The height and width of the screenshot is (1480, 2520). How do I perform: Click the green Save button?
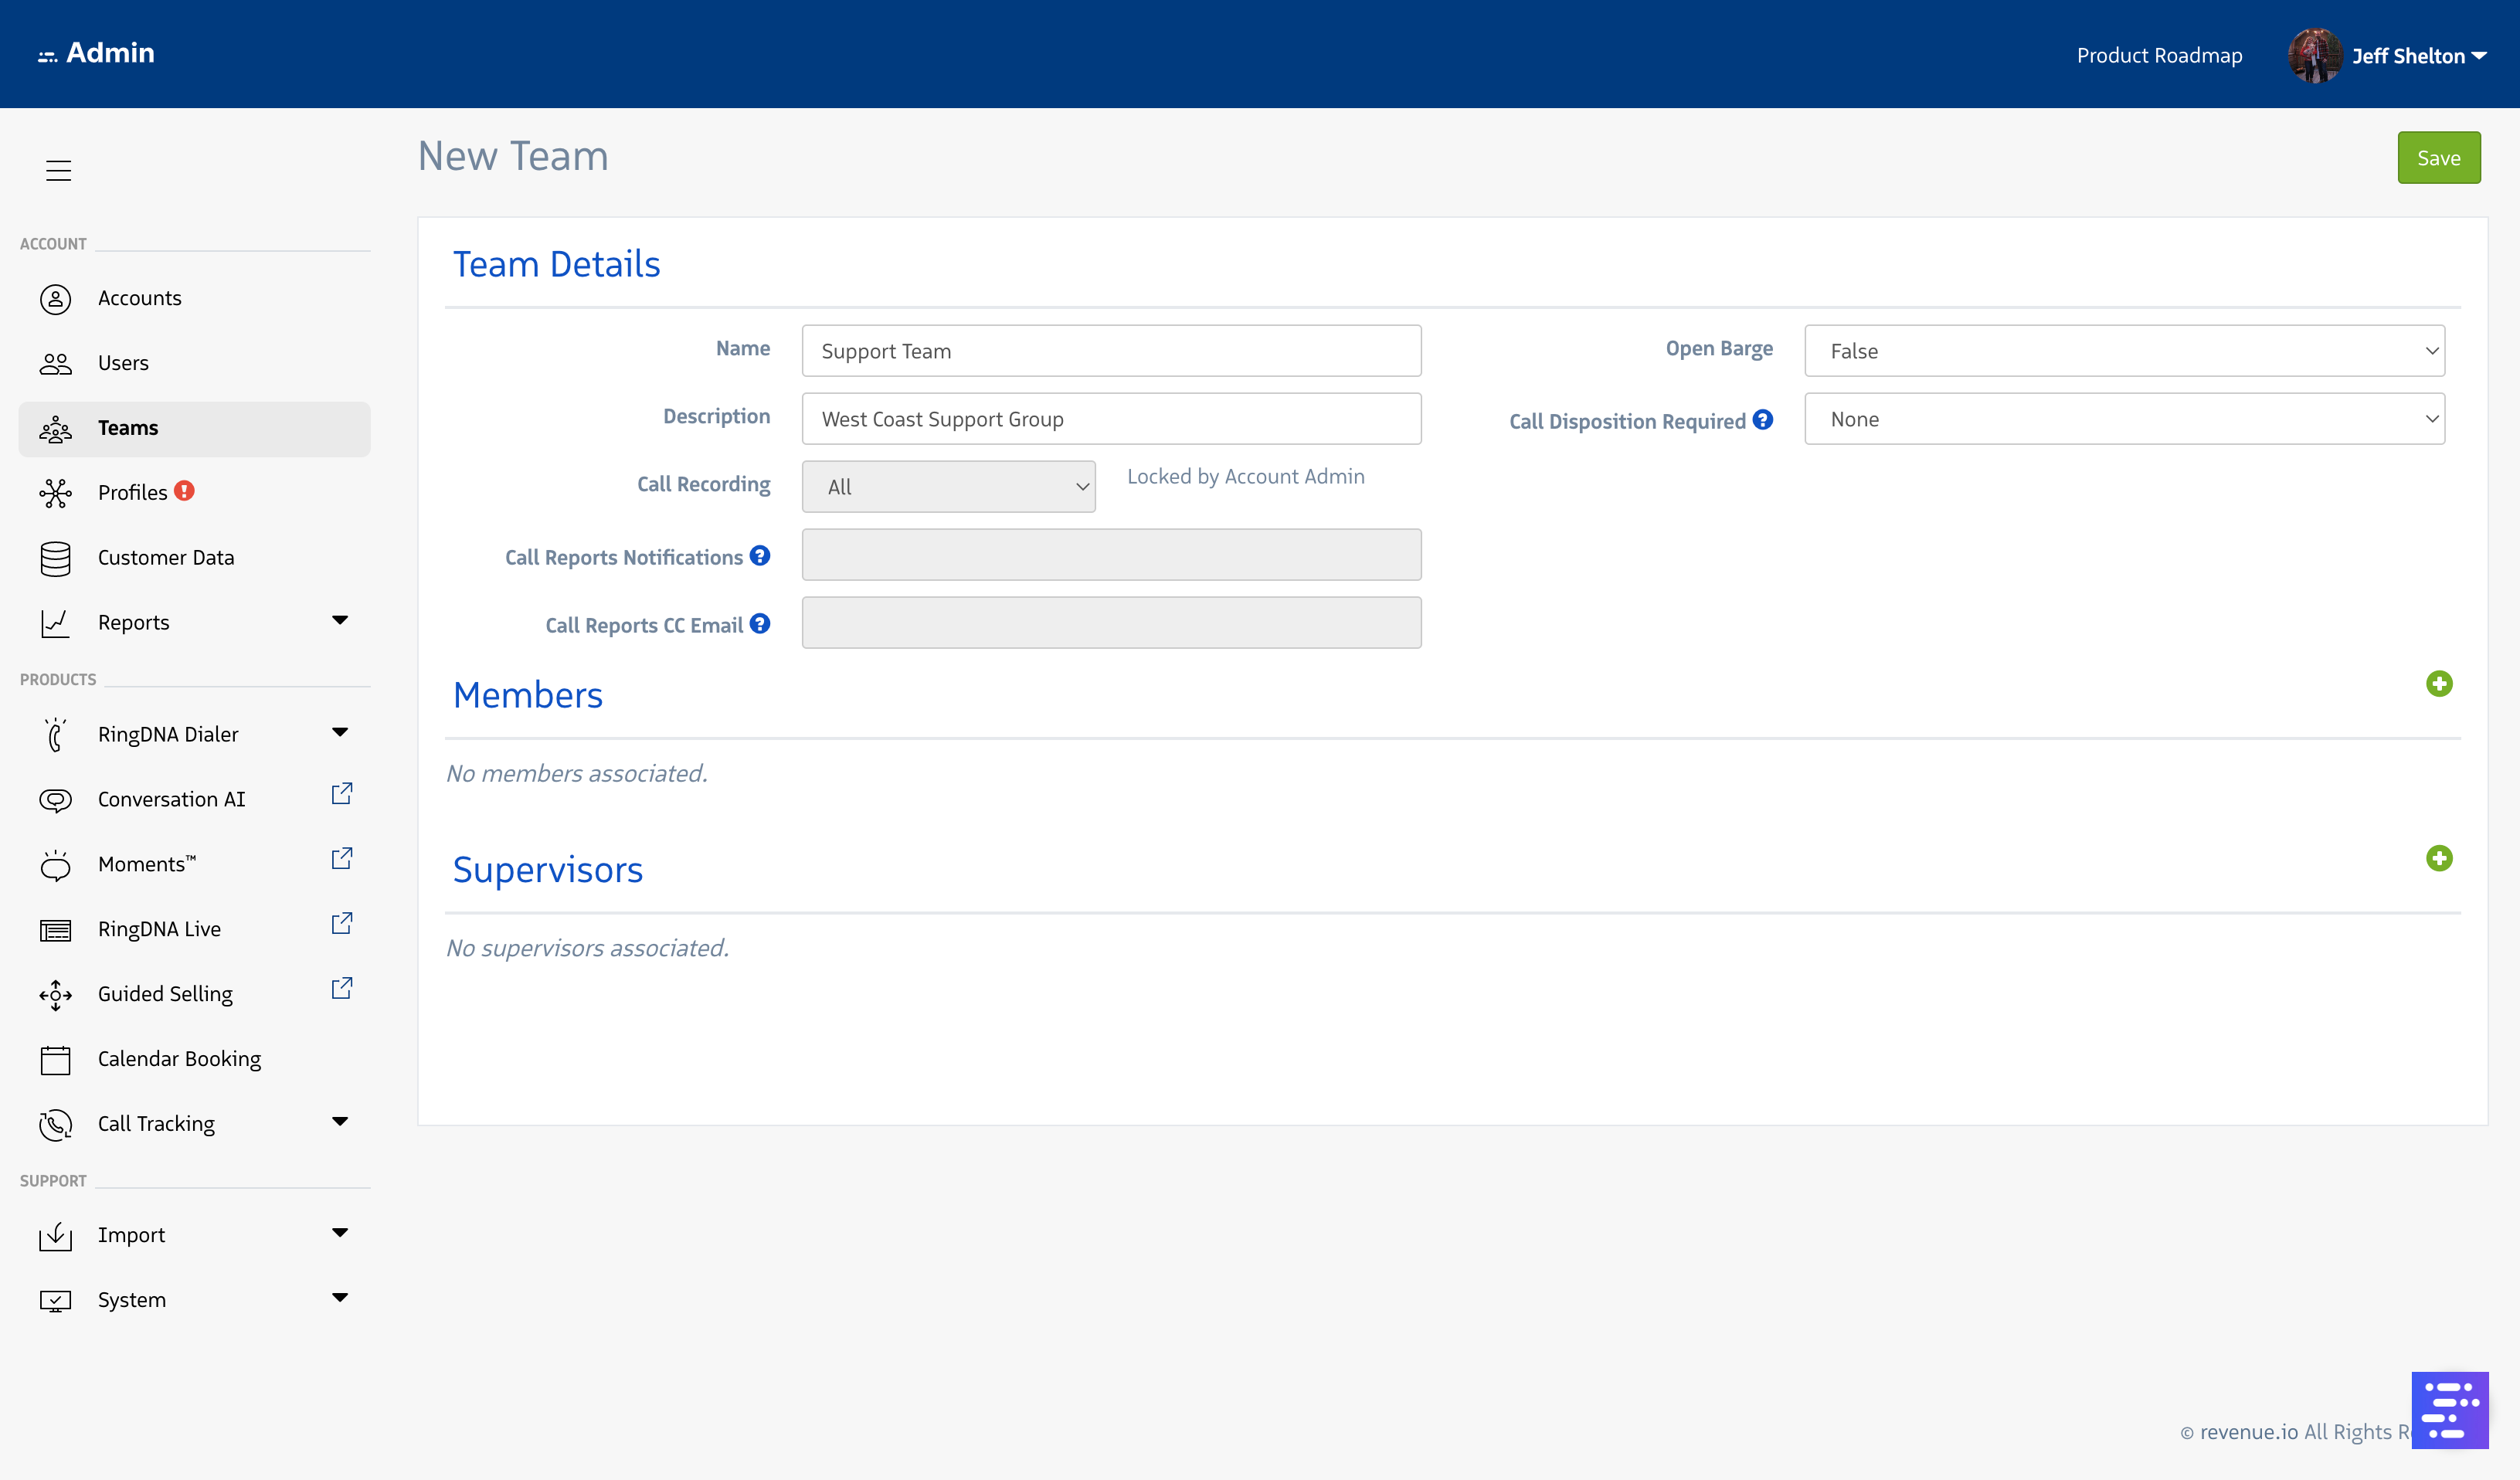2438,158
